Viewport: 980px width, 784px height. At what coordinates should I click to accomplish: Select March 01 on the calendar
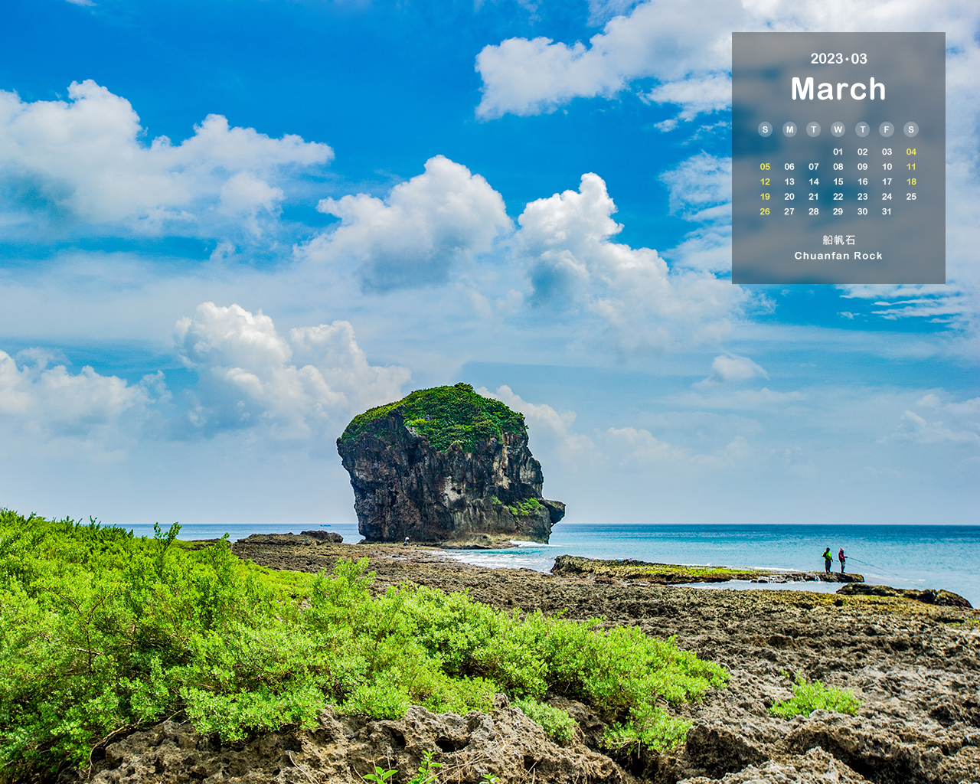(838, 152)
